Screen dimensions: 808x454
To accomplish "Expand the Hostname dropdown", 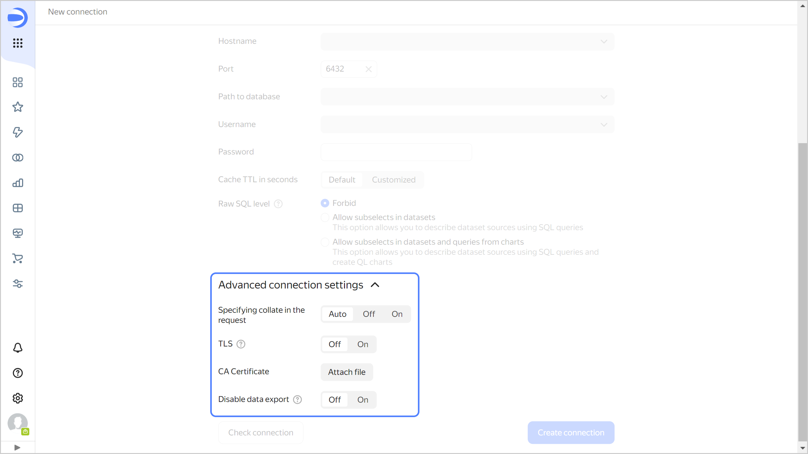I will click(467, 42).
